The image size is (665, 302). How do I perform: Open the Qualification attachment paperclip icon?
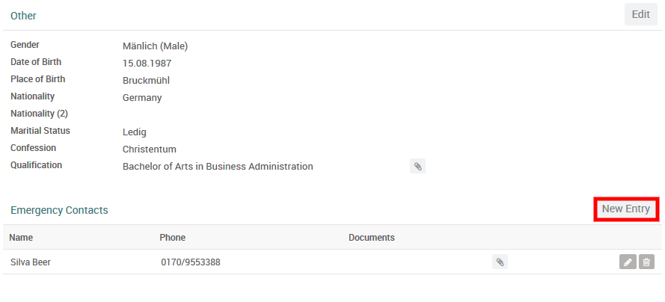click(x=418, y=167)
